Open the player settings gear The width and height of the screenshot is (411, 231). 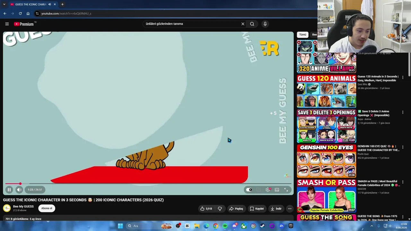(x=268, y=190)
